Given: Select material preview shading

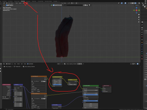Looking at the screenshot, I should (134, 3).
